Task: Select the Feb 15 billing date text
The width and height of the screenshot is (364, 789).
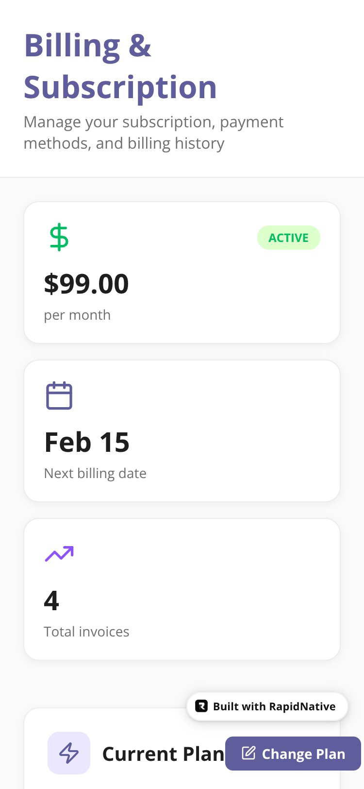Action: point(87,442)
